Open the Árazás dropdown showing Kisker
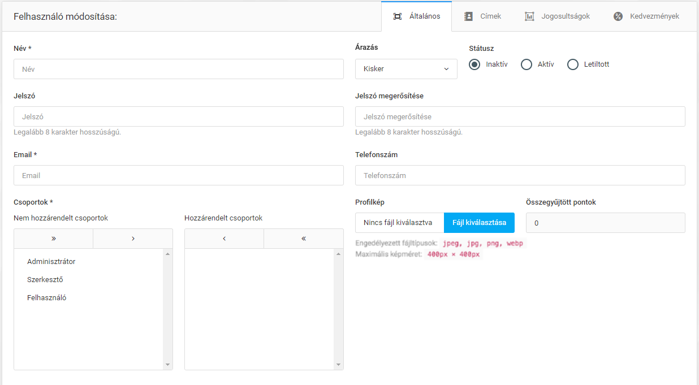The image size is (699, 385). click(x=406, y=69)
